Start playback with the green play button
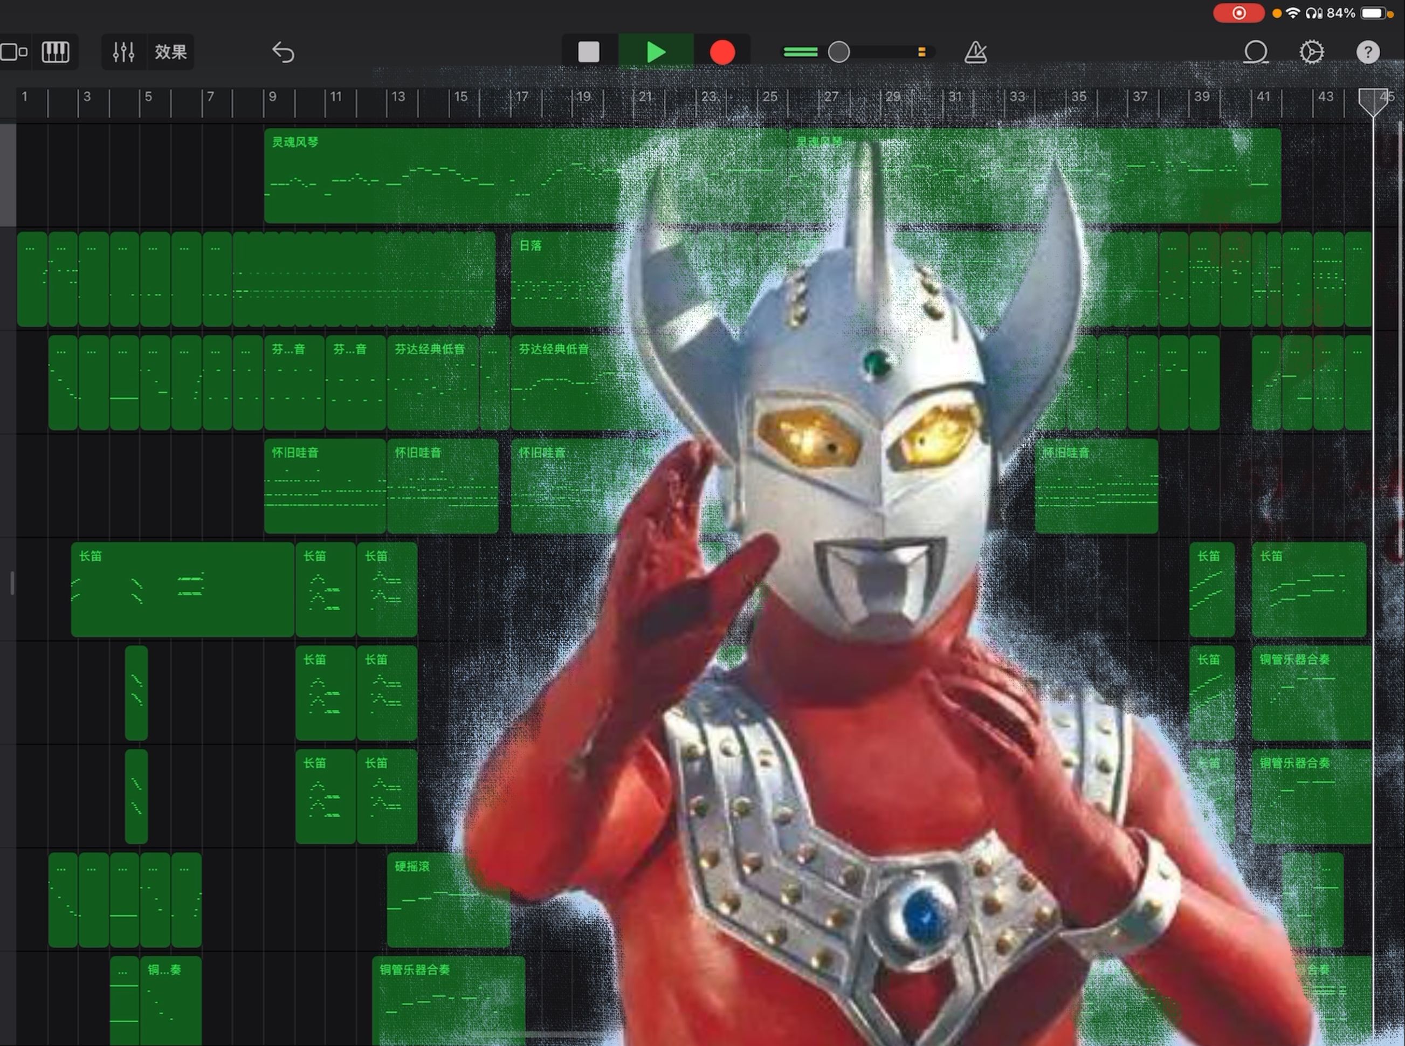Image resolution: width=1405 pixels, height=1046 pixels. 656,52
